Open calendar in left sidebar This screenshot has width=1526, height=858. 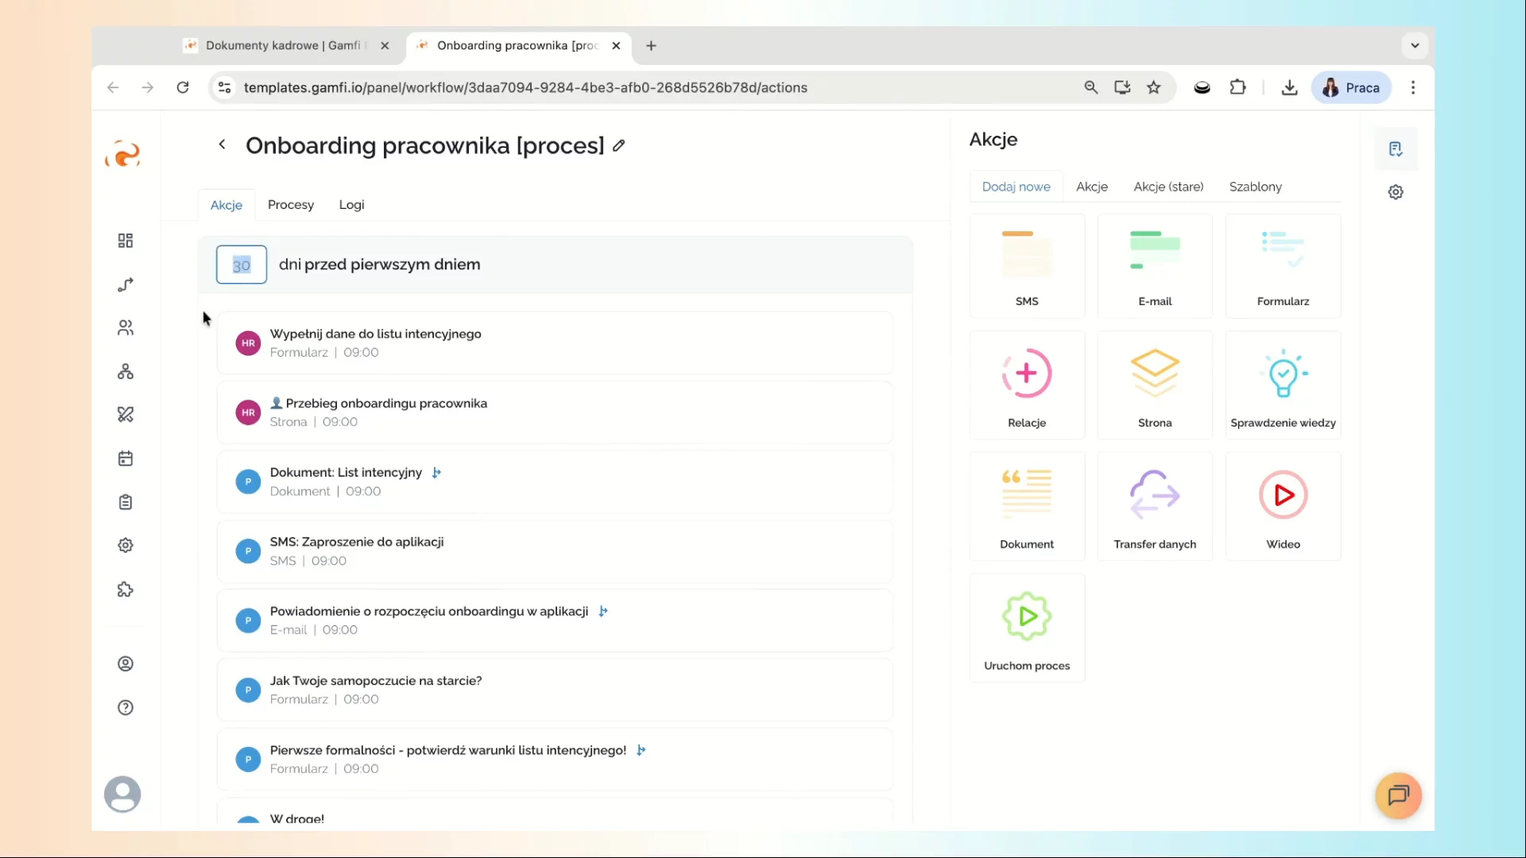[x=126, y=458]
